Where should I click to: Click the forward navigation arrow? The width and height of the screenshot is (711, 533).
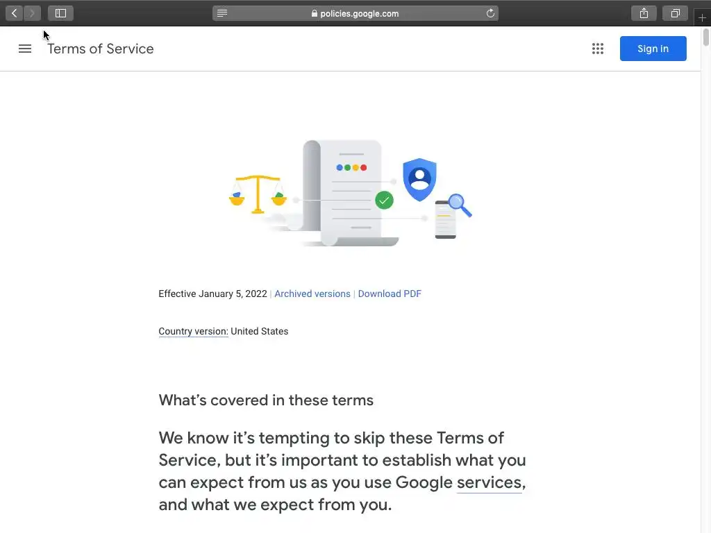click(x=32, y=13)
